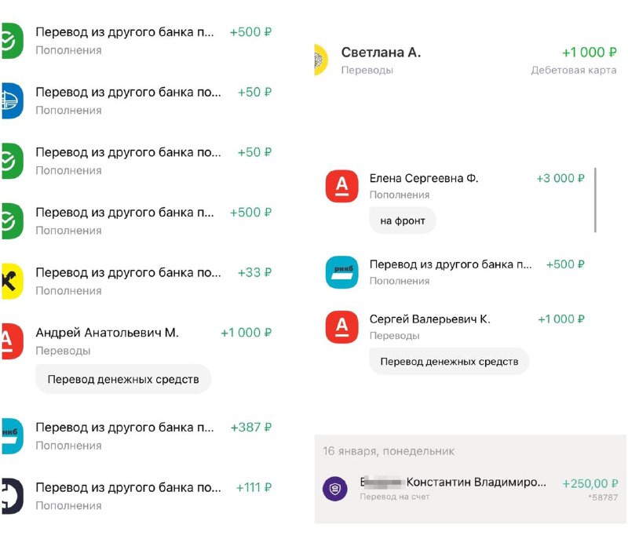Open the 'на фронт' message tag

tap(403, 220)
